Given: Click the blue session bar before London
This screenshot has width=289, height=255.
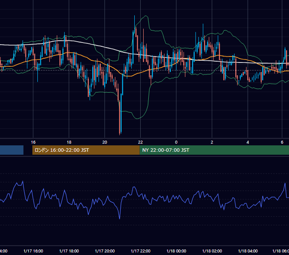Looking at the screenshot, I should (11, 150).
